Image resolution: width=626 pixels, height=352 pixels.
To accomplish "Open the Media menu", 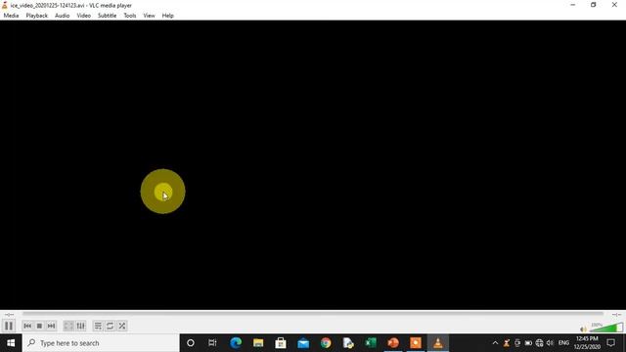I will [11, 16].
